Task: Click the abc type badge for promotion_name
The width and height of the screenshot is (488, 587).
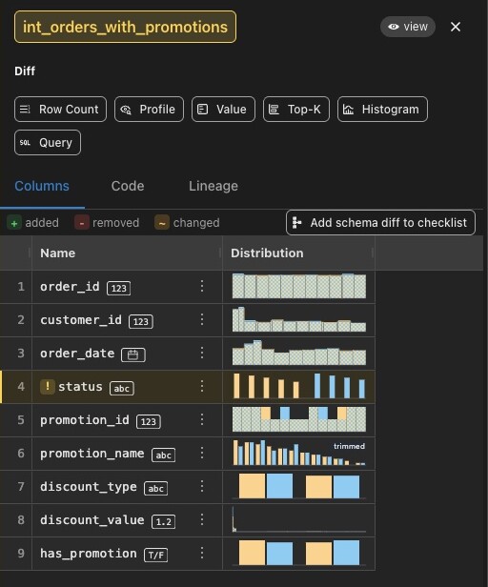Action: click(x=163, y=455)
